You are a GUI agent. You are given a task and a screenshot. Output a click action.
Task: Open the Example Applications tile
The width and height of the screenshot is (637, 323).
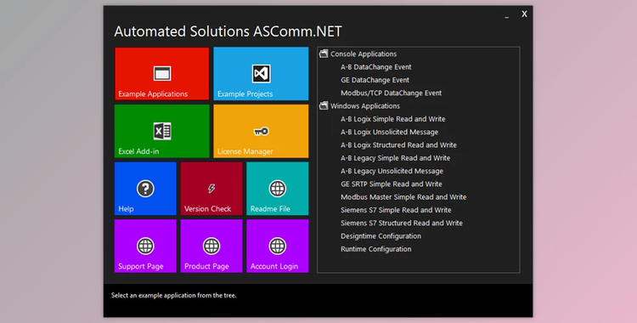[x=161, y=74]
